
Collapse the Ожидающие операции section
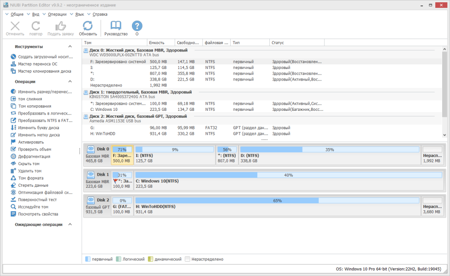(x=70, y=224)
